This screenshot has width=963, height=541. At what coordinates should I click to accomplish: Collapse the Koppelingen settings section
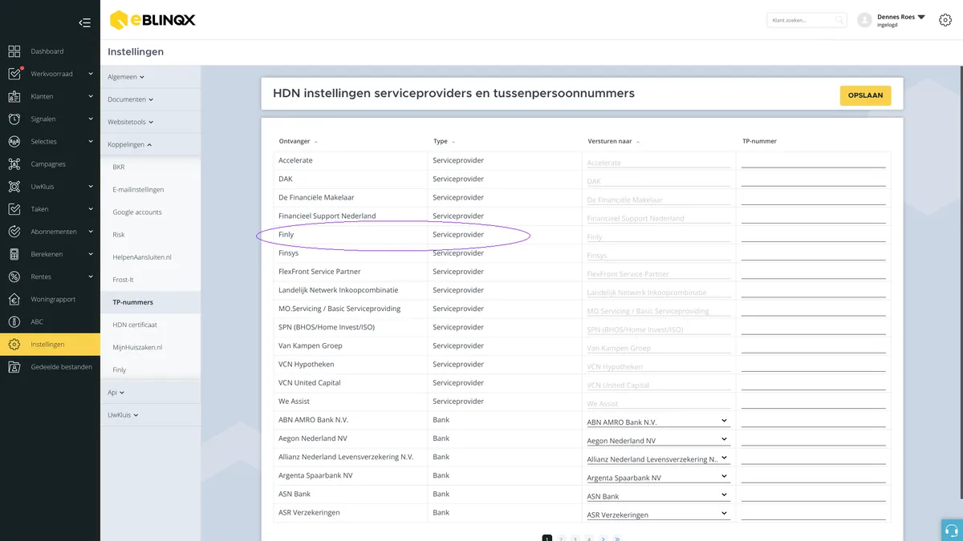(x=129, y=144)
